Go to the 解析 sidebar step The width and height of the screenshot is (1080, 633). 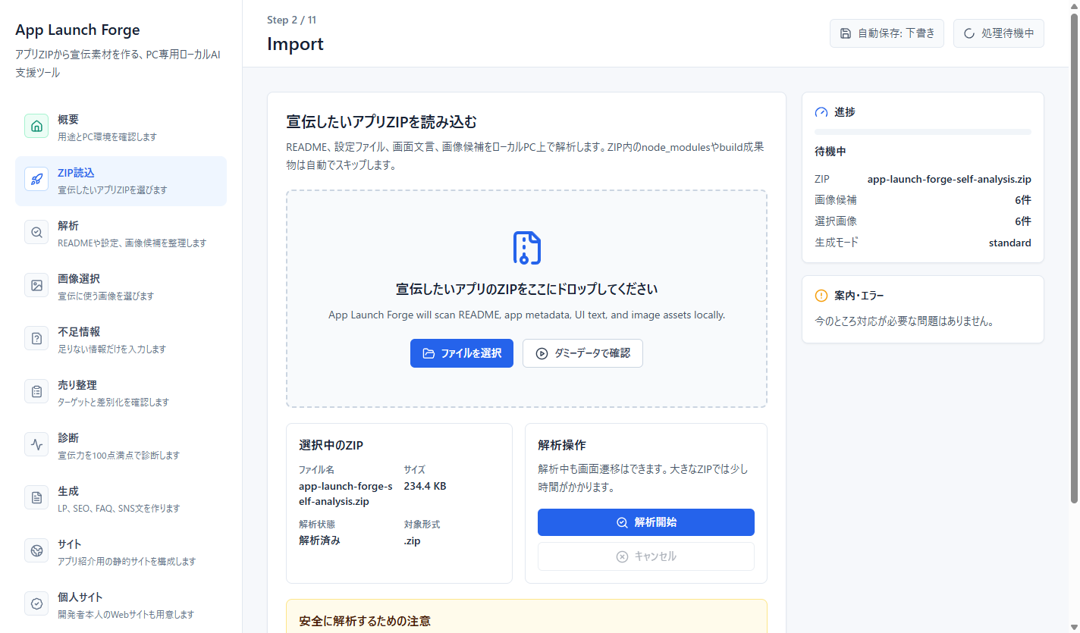121,234
